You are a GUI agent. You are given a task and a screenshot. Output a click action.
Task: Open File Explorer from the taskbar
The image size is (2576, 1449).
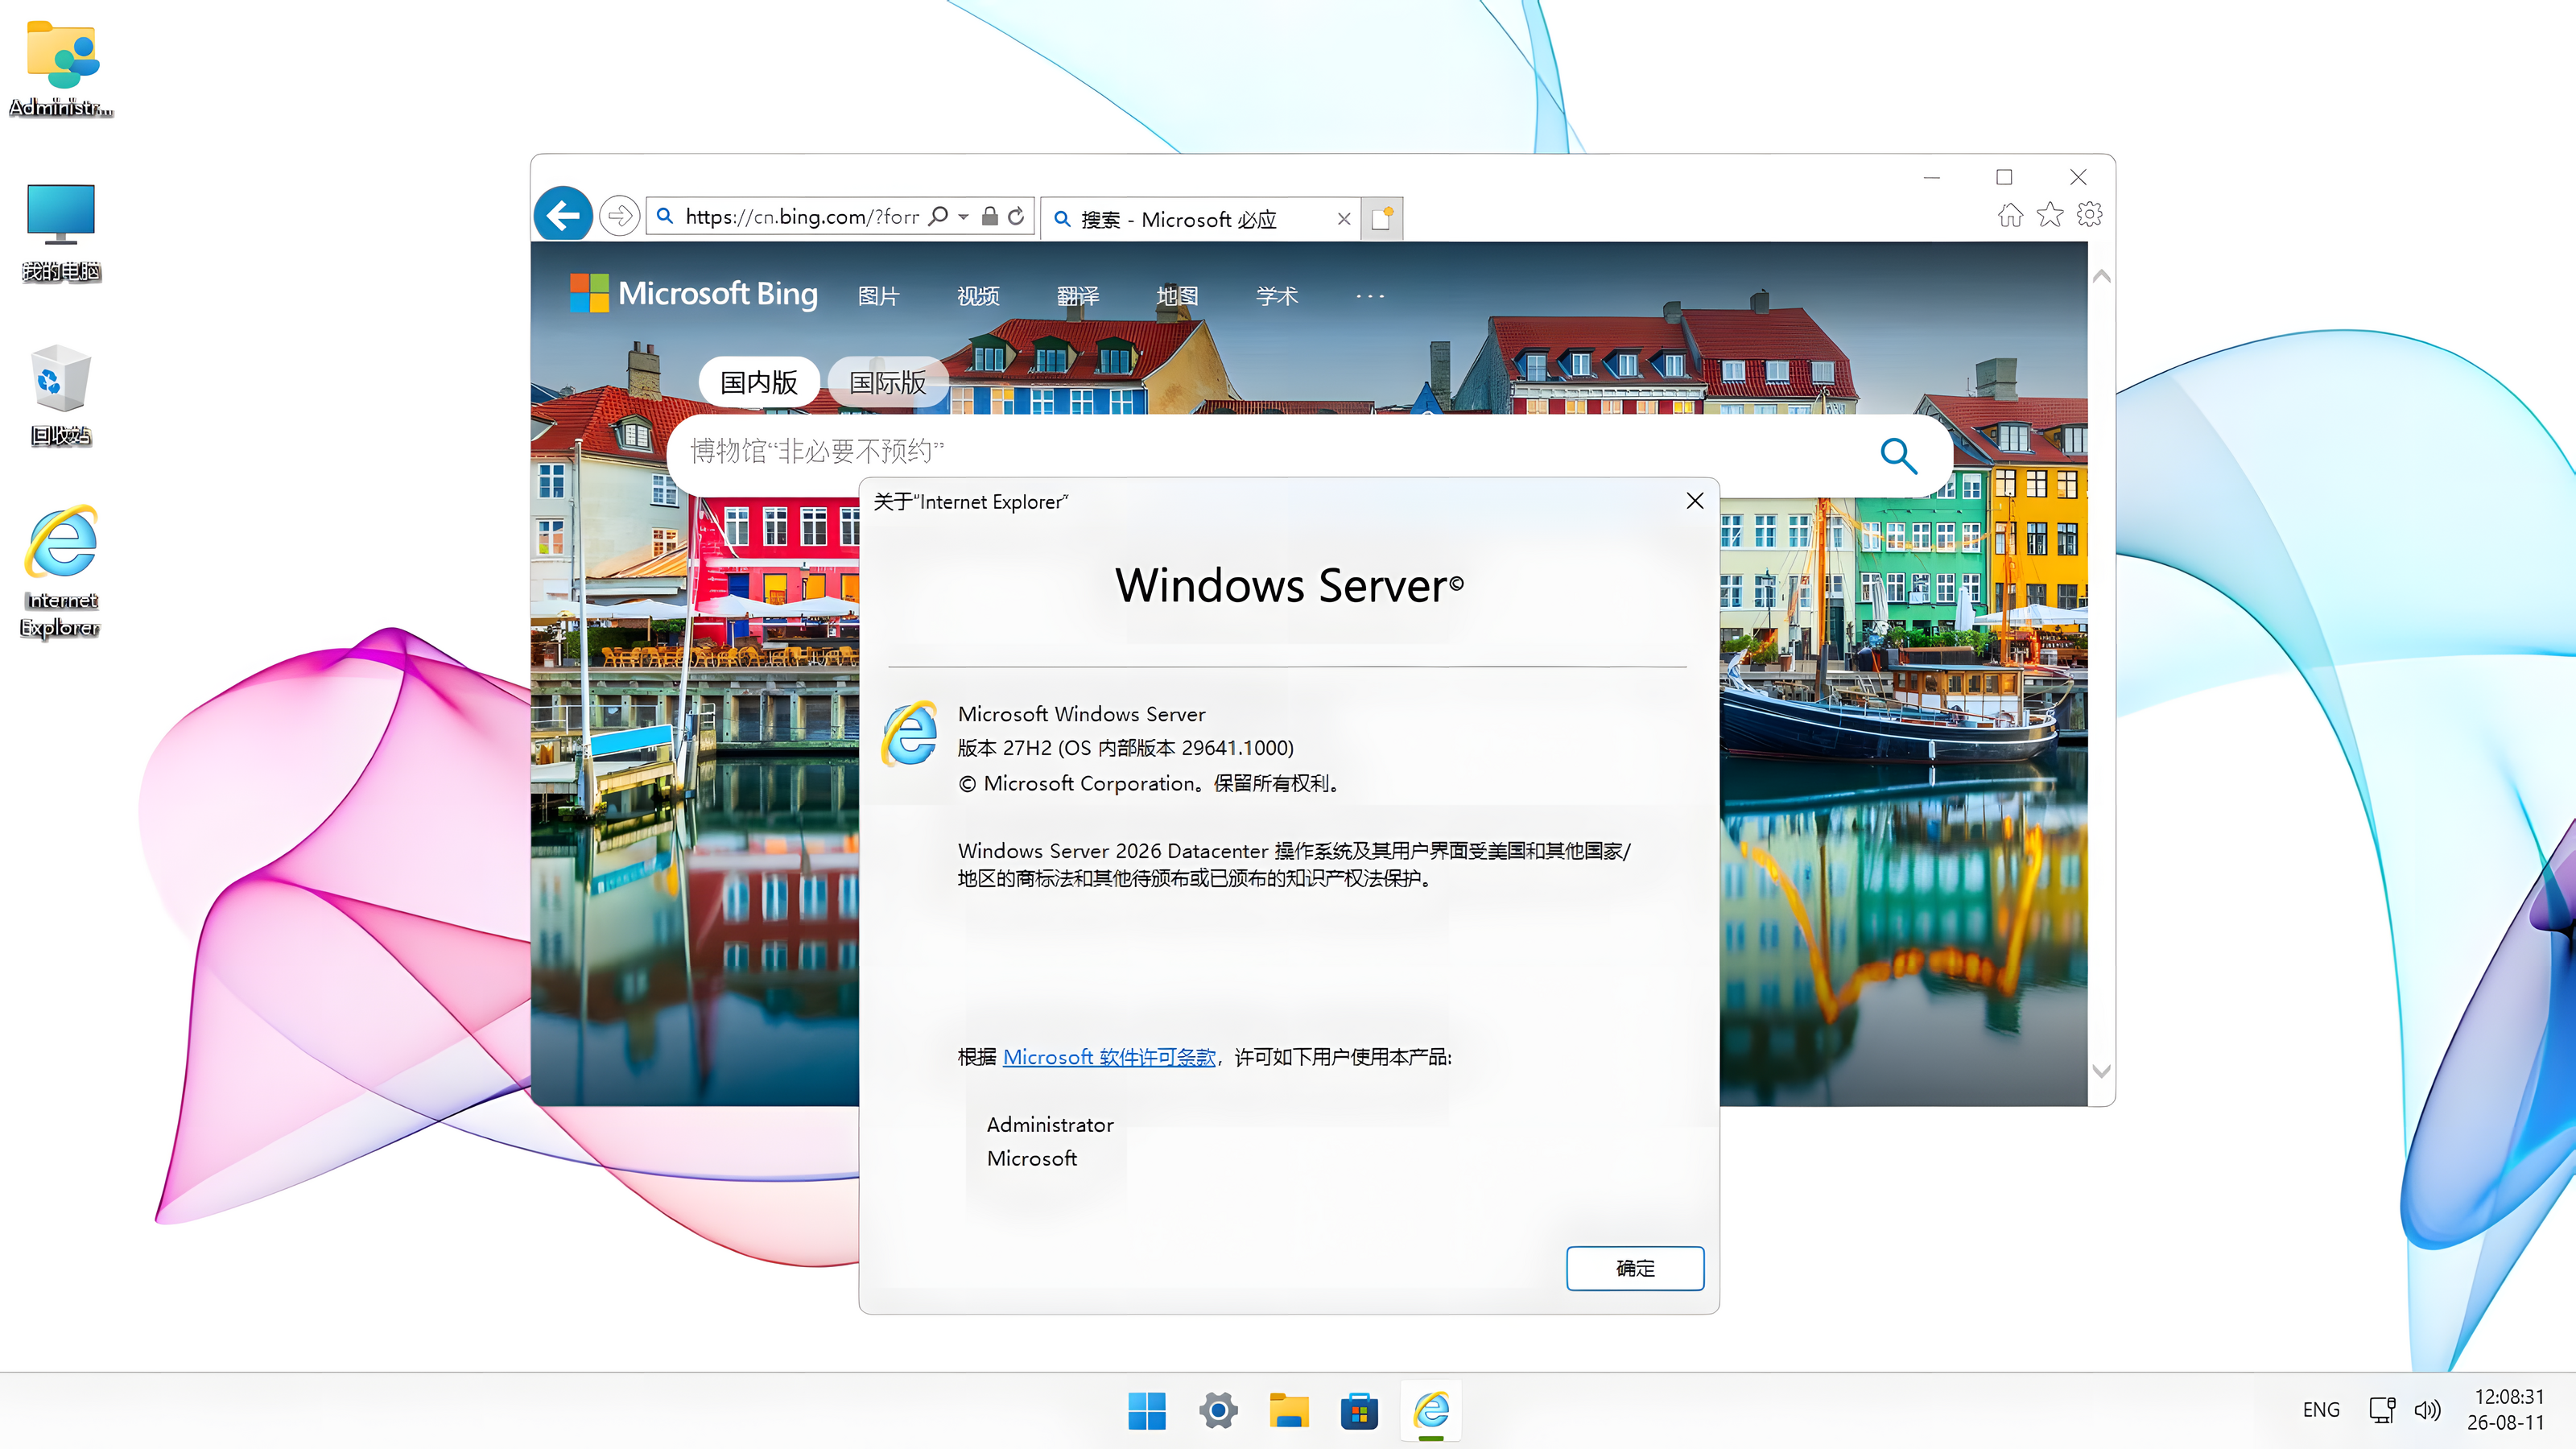click(1289, 1411)
